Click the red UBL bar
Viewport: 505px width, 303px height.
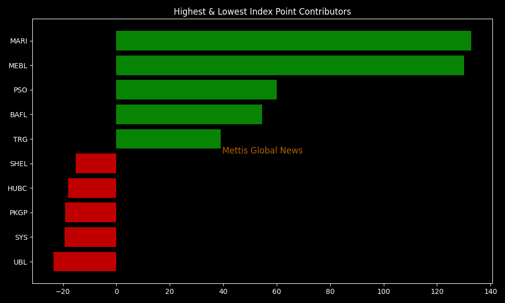click(85, 262)
